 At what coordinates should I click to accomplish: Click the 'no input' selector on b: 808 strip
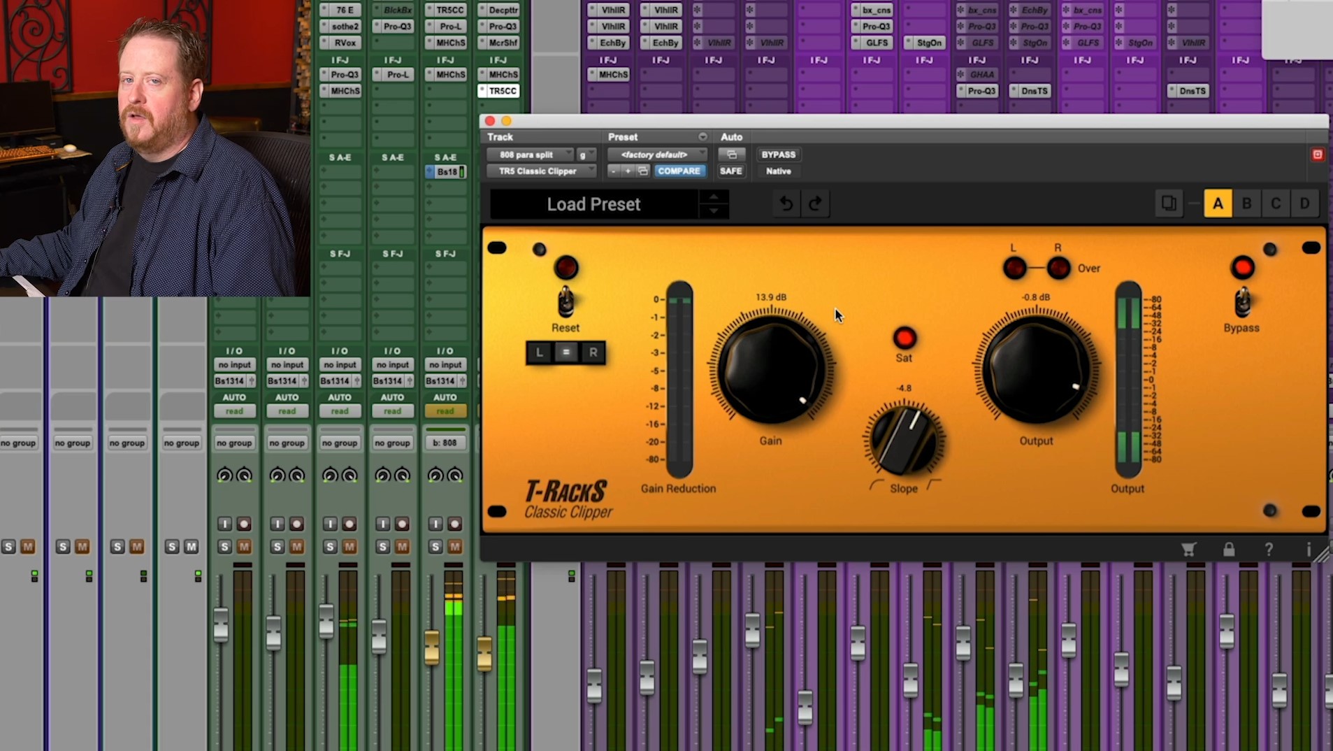coord(445,365)
